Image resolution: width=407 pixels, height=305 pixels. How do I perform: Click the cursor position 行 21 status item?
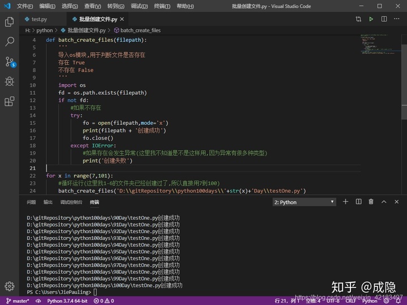click(287, 301)
